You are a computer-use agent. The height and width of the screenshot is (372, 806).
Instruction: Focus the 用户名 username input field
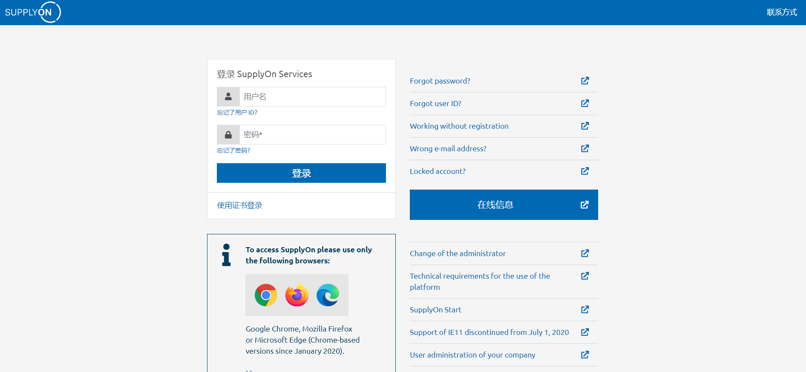[313, 97]
